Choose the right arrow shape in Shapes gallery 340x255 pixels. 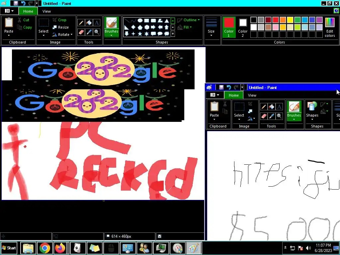pos(153,27)
